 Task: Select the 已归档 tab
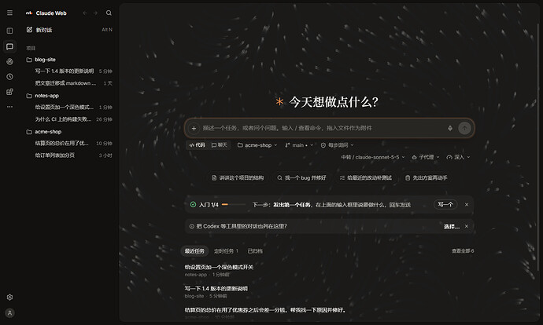(x=255, y=251)
